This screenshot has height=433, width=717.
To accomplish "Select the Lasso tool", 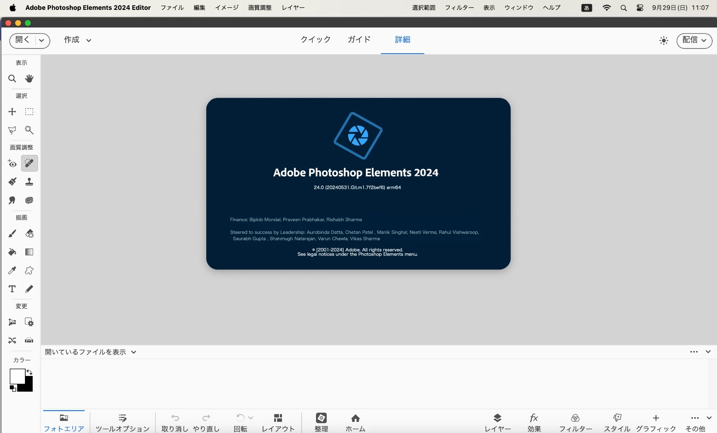I will pos(12,130).
